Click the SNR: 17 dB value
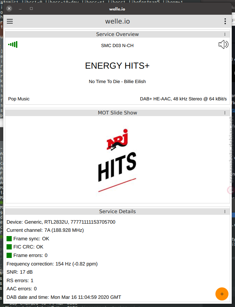Image resolution: width=235 pixels, height=307 pixels. (x=20, y=272)
